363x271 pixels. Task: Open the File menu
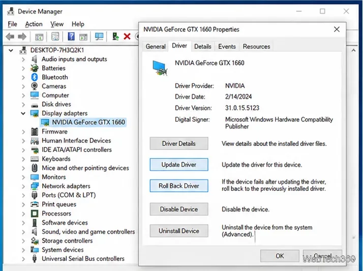coord(12,24)
